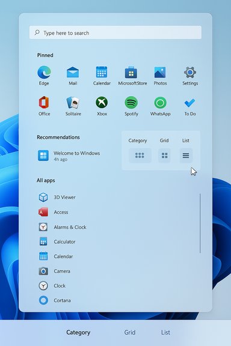Click the Cortana circle icon

pos(43,300)
